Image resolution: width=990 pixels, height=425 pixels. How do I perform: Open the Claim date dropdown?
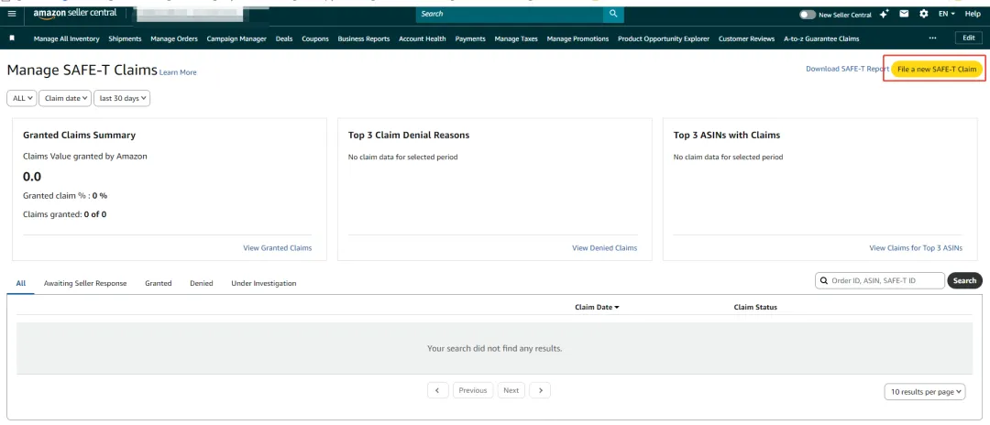click(66, 98)
